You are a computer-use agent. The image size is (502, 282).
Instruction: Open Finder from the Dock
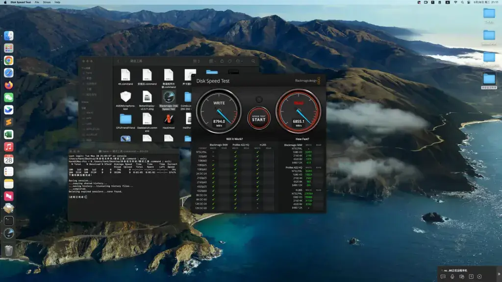(x=9, y=36)
